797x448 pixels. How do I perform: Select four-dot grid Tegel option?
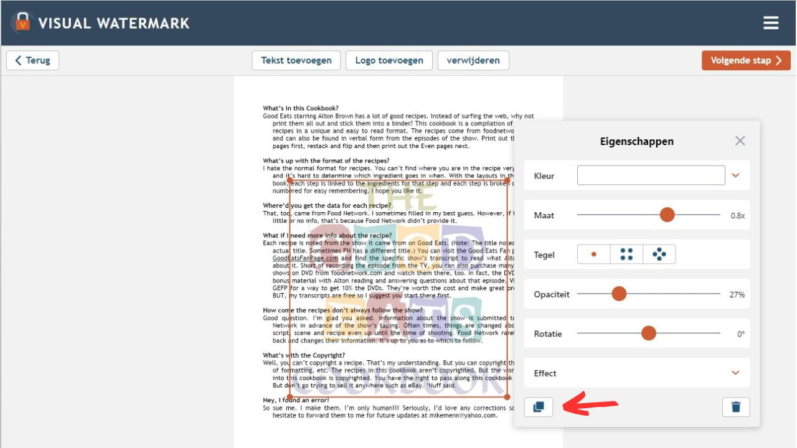(626, 254)
